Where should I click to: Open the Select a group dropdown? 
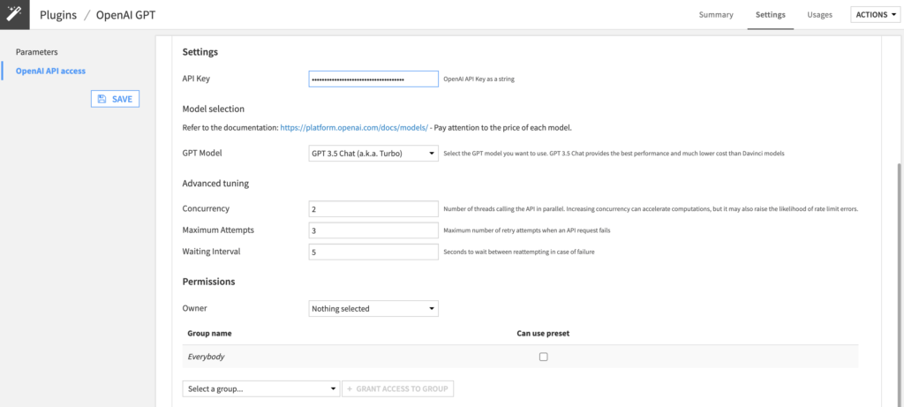(260, 388)
